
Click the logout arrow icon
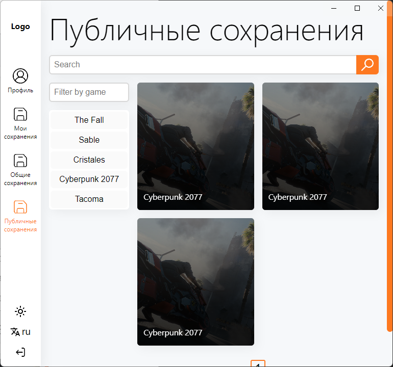tap(20, 352)
